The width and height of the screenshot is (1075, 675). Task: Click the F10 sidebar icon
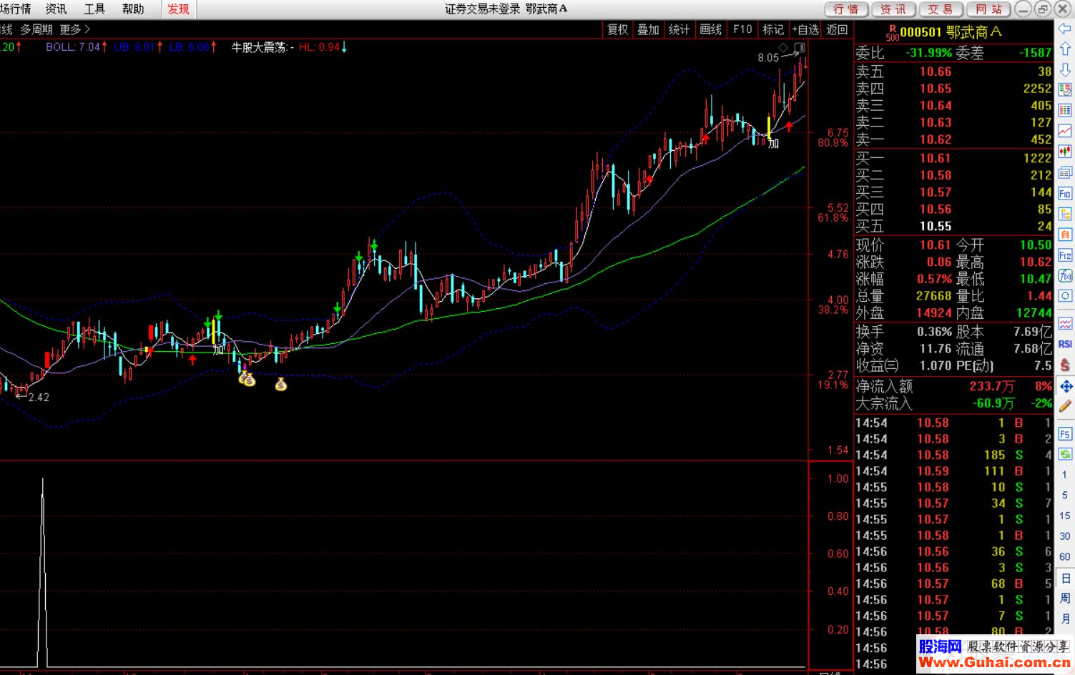coord(1065,193)
